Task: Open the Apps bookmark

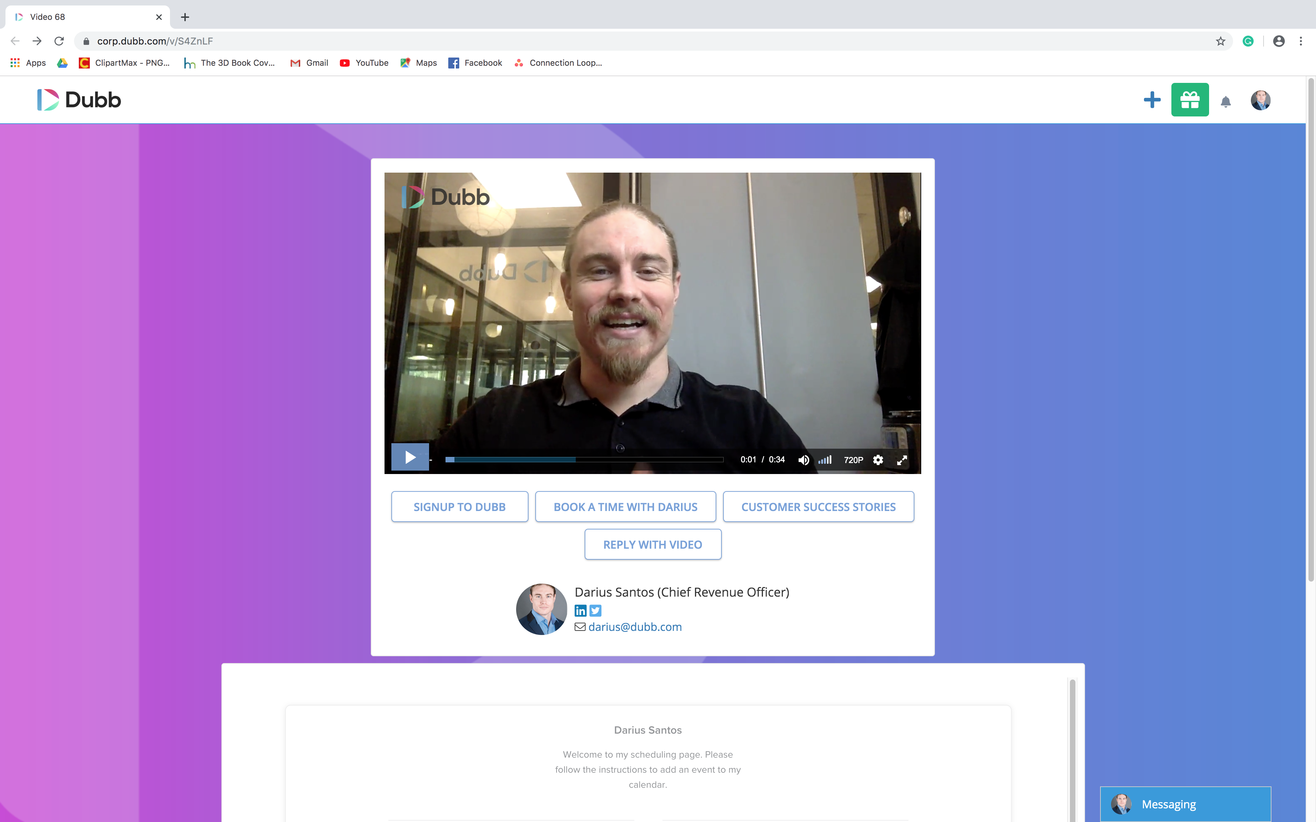Action: tap(28, 63)
